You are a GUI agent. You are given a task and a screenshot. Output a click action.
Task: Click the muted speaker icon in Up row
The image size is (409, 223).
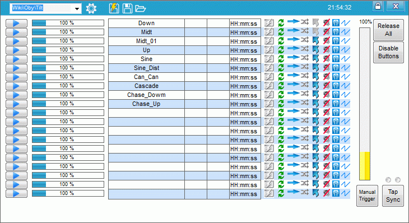(326, 50)
